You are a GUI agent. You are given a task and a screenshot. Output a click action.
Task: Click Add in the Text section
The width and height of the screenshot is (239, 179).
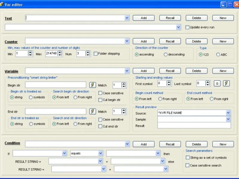[144, 18]
